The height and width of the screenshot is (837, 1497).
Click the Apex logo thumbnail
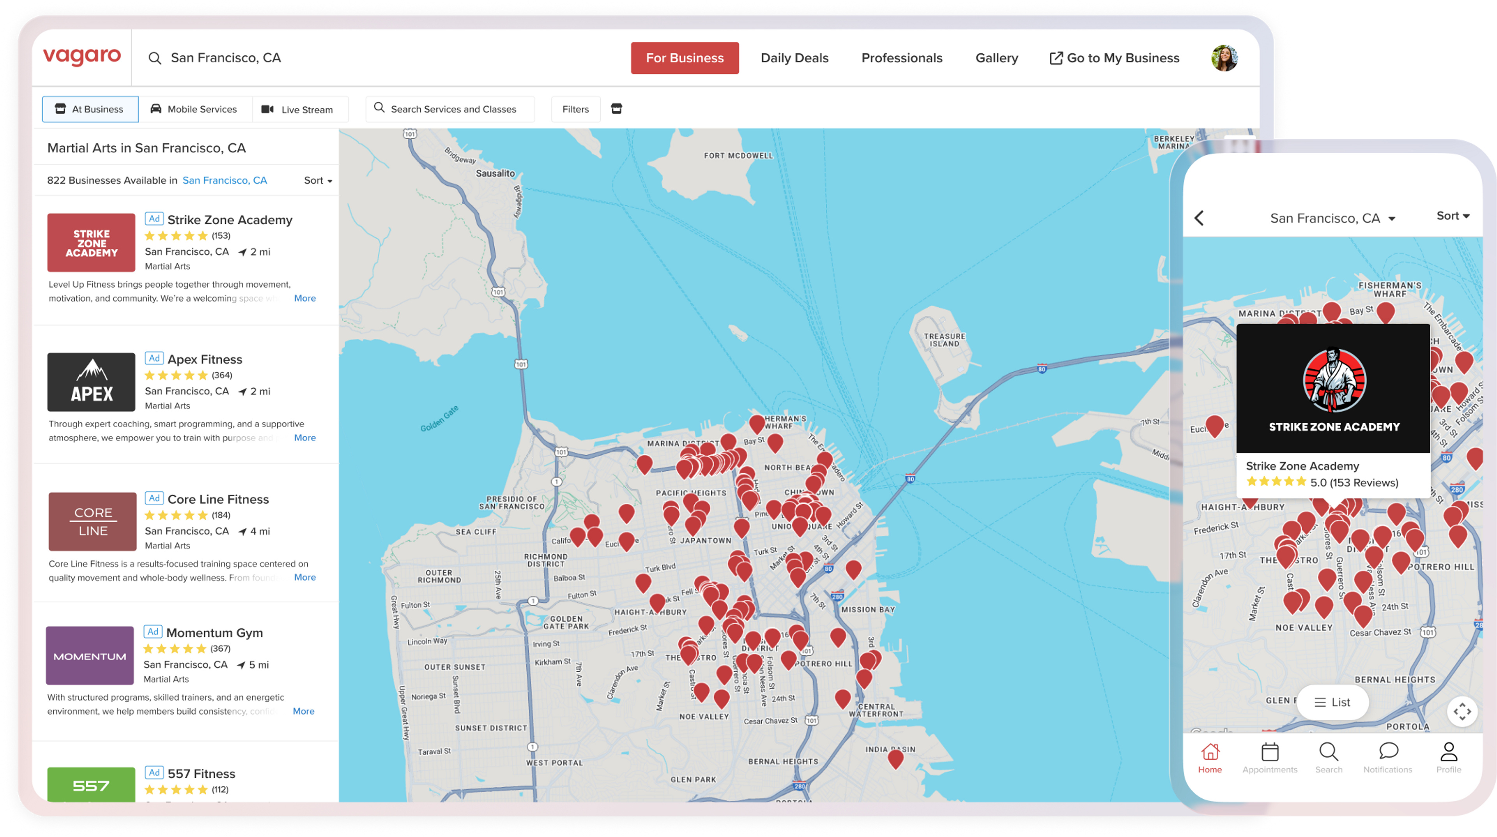coord(91,382)
